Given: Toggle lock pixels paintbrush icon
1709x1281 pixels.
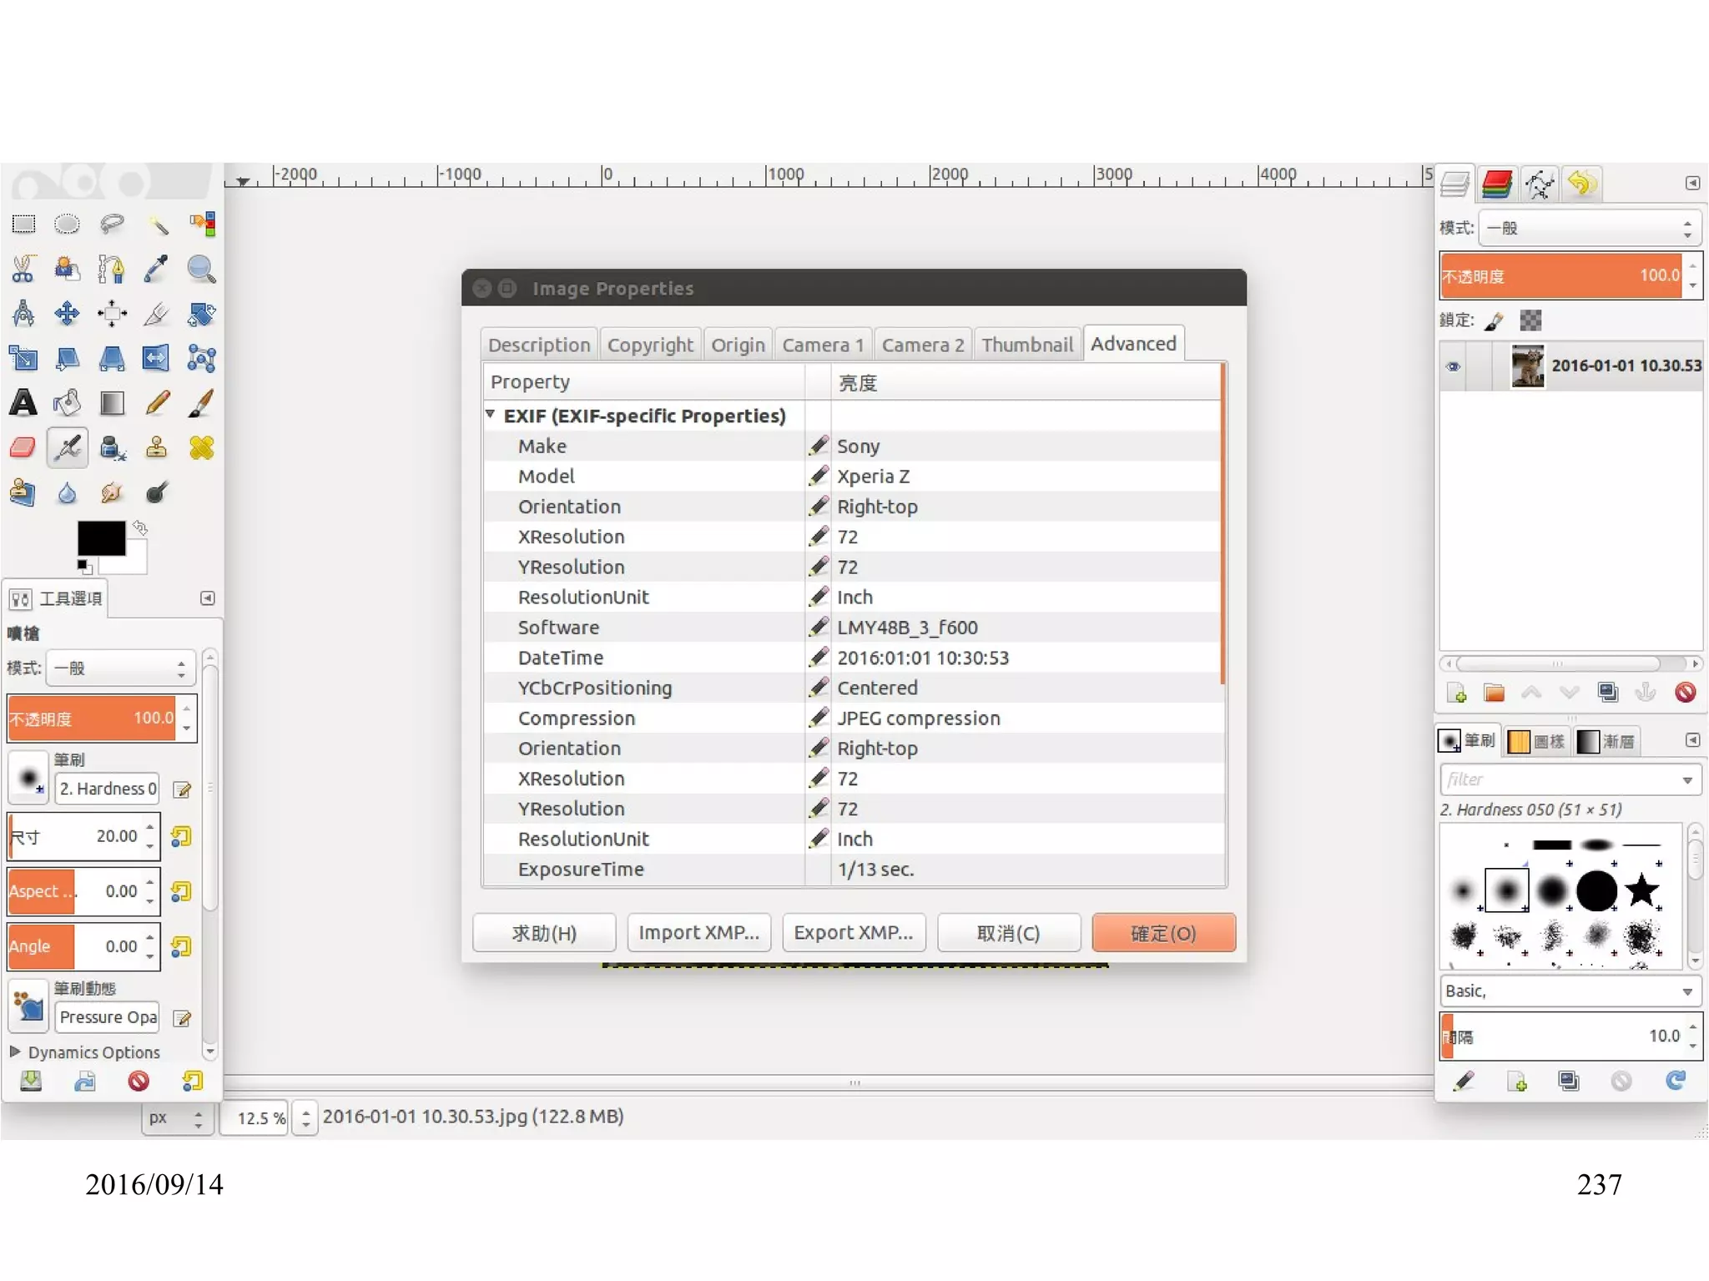Looking at the screenshot, I should click(1495, 320).
